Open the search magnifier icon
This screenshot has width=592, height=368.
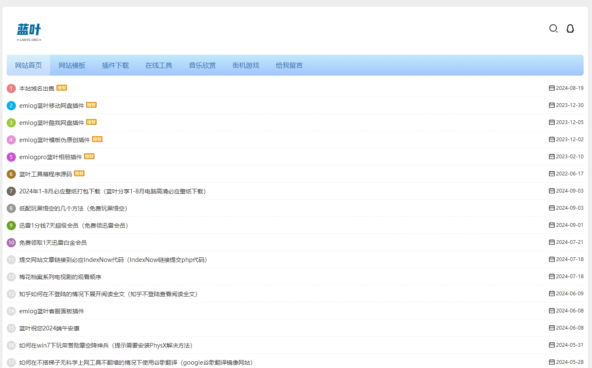[x=554, y=28]
